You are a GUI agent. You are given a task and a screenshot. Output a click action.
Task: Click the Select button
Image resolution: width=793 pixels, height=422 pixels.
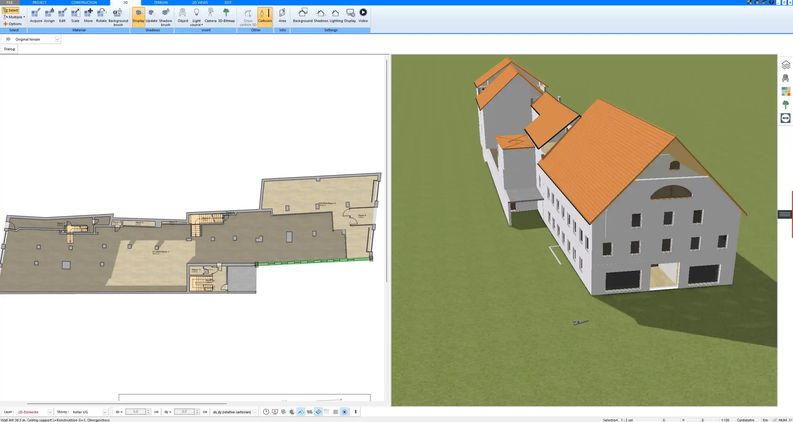pyautogui.click(x=11, y=10)
